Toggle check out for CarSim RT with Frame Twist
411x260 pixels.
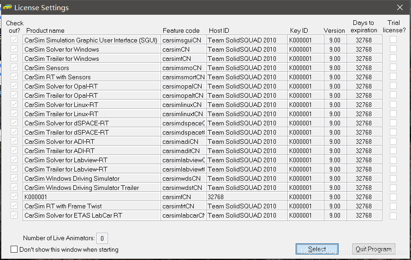point(14,206)
